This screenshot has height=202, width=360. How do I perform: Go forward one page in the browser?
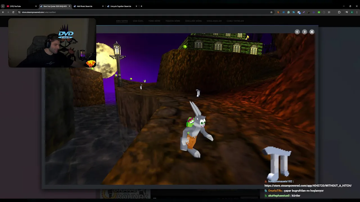tap(8, 12)
